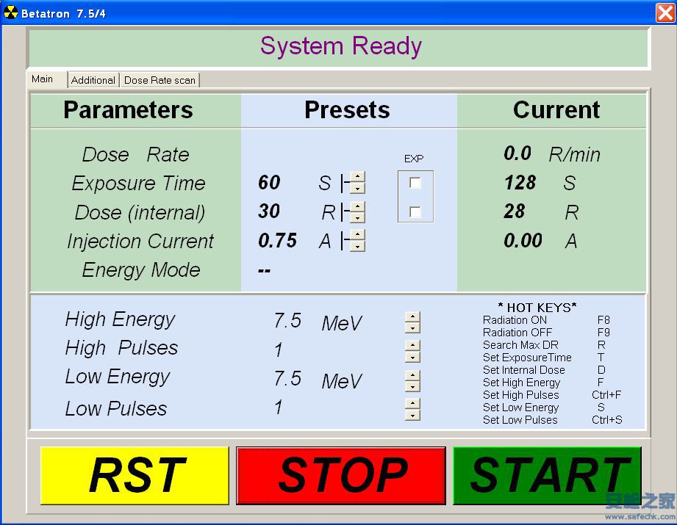Viewport: 677px width, 525px height.
Task: Click the current exposure time 128 S
Action: tap(540, 183)
